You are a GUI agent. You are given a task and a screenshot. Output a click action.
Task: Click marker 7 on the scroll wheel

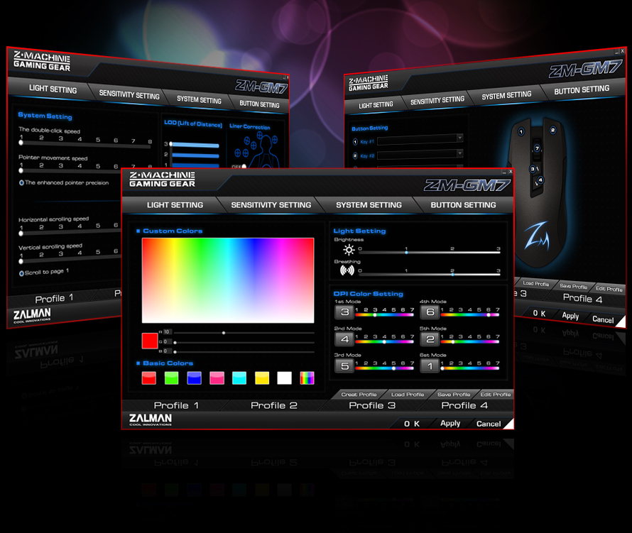(538, 148)
